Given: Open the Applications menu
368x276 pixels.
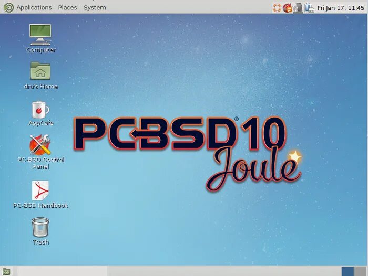Looking at the screenshot, I should point(34,7).
